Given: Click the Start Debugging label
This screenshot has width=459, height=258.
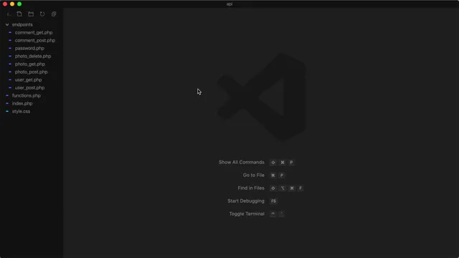Looking at the screenshot, I should [246, 201].
